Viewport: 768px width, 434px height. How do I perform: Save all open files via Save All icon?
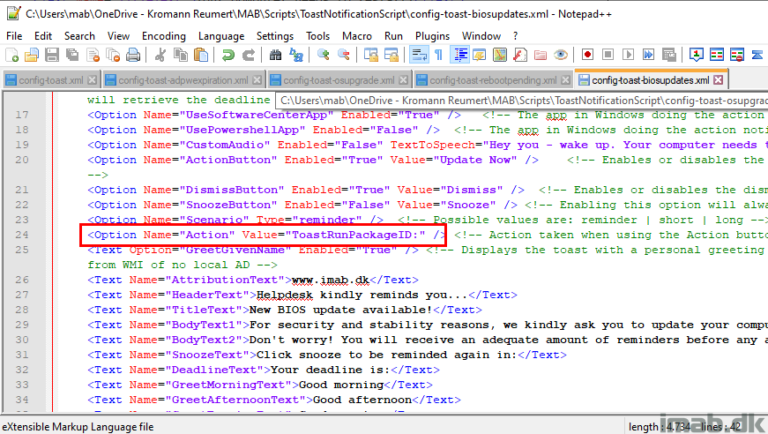[72, 55]
